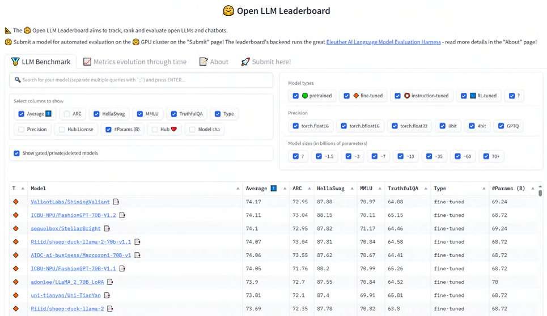The image size is (547, 316).
Task: Open the ValiantLabs/ShiningValiant model details document icon
Action: click(x=116, y=202)
